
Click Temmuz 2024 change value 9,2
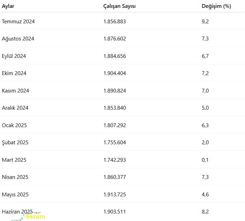click(x=205, y=22)
